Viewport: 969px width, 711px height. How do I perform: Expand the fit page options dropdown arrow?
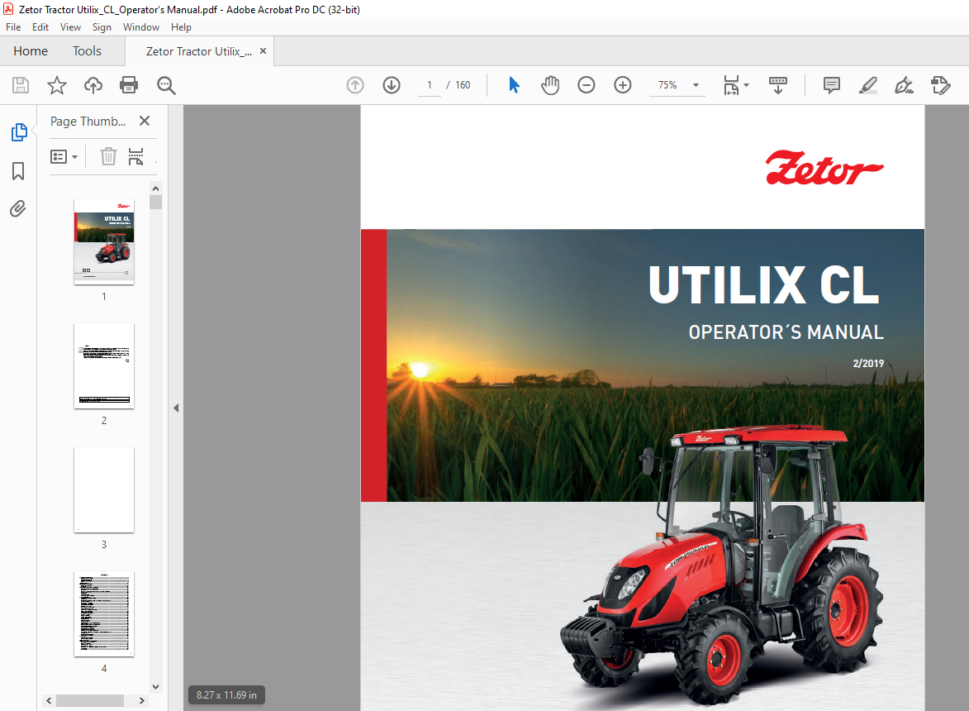(x=747, y=85)
